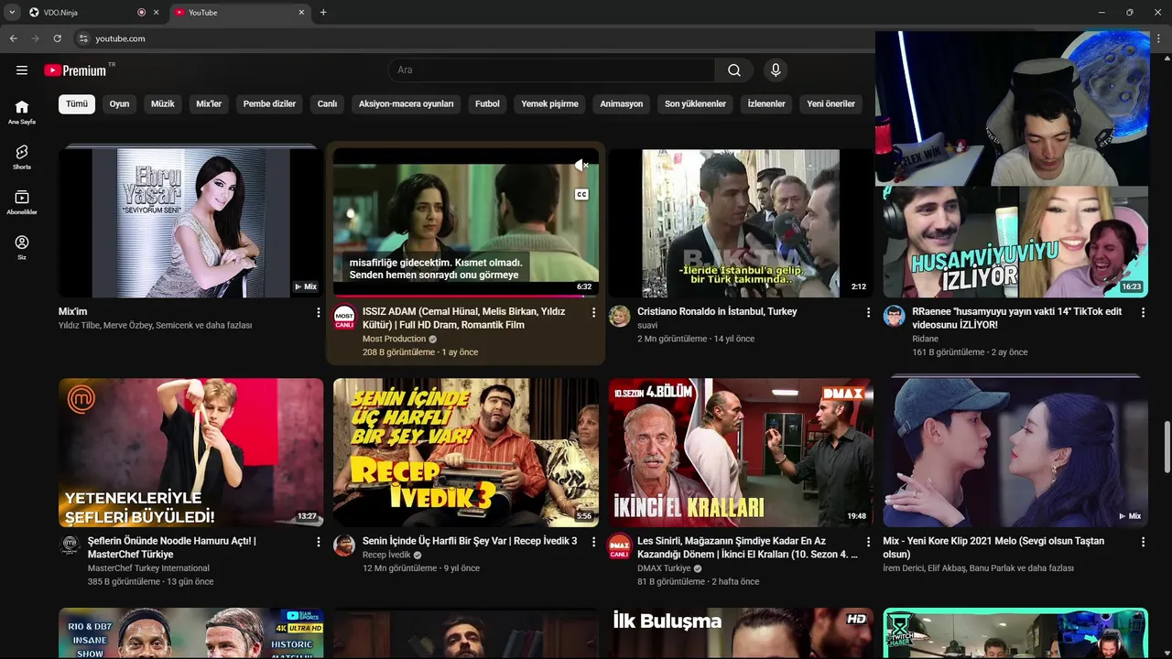Viewport: 1172px width, 659px height.
Task: Open the hamburger guide menu
Action: [x=22, y=70]
